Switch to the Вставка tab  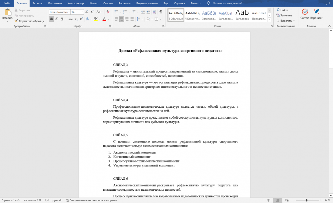37,3
